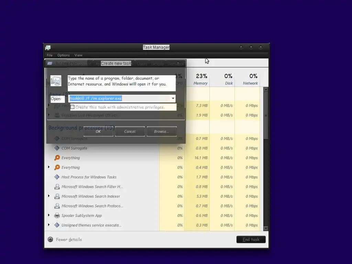Click Microsoft Windows Search Protocol icon
The height and width of the screenshot is (264, 352).
(57, 206)
